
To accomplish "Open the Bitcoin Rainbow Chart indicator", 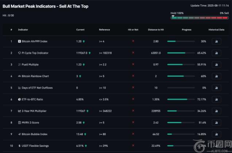I will [35, 76].
